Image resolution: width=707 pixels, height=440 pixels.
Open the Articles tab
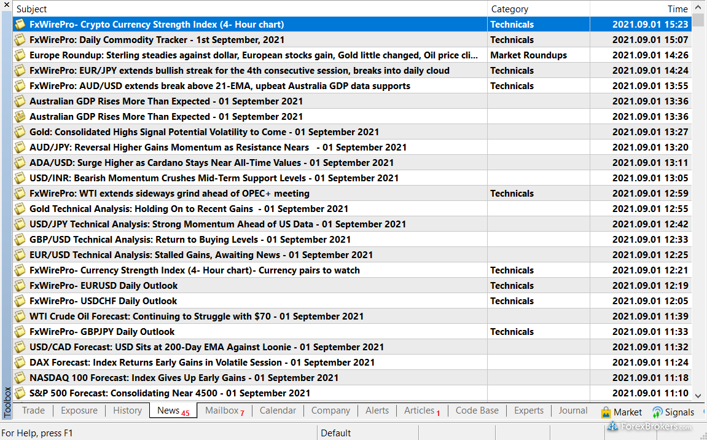[422, 411]
